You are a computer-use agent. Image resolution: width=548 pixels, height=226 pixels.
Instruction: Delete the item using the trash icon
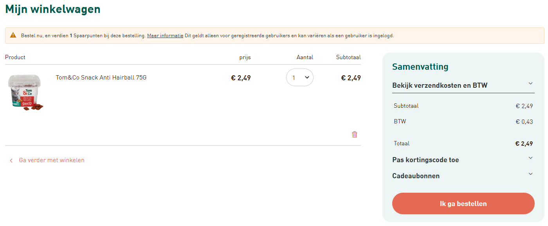(355, 134)
